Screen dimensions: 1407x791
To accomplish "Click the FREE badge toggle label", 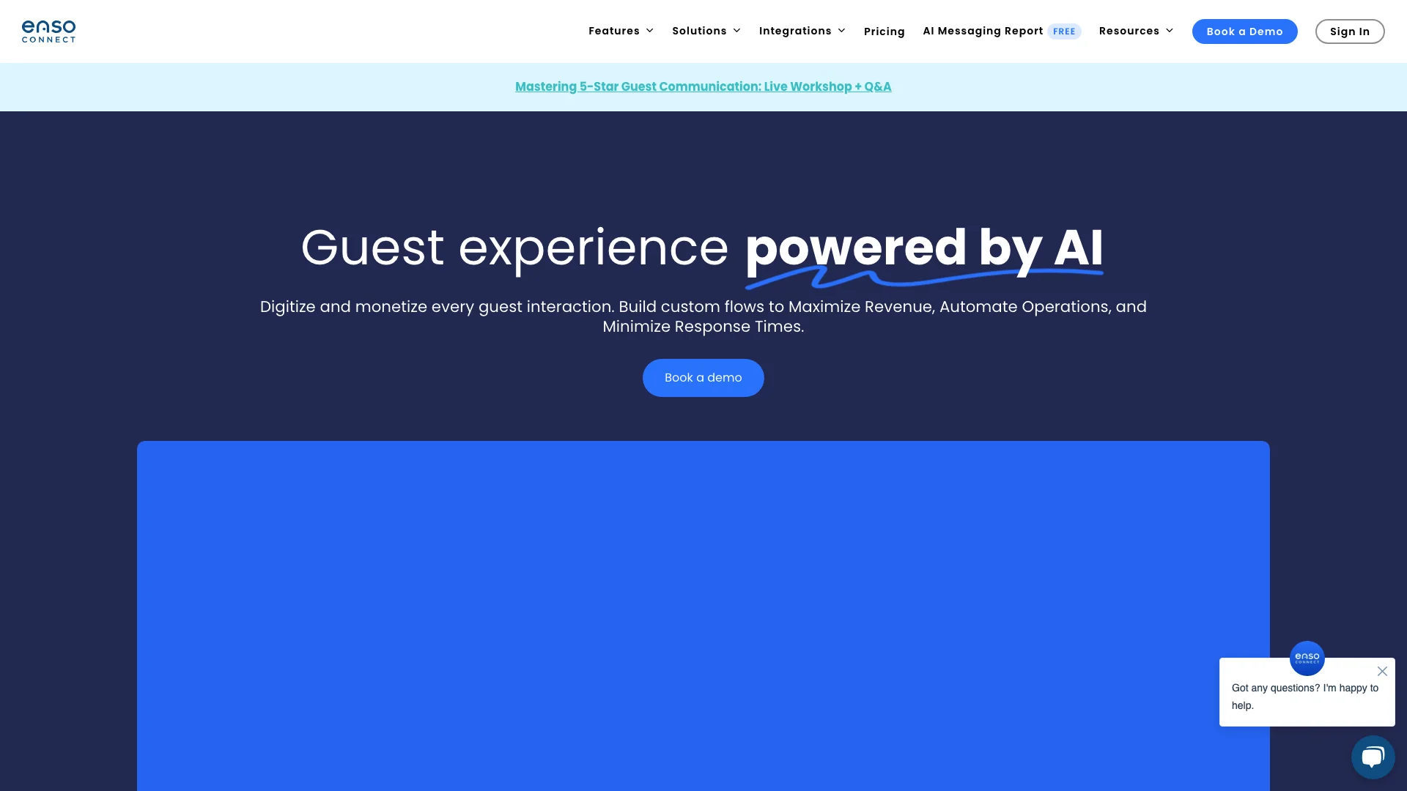I will pos(1065,31).
